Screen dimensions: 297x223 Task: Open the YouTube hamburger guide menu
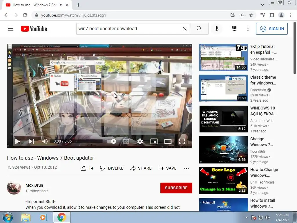[x=10, y=29]
